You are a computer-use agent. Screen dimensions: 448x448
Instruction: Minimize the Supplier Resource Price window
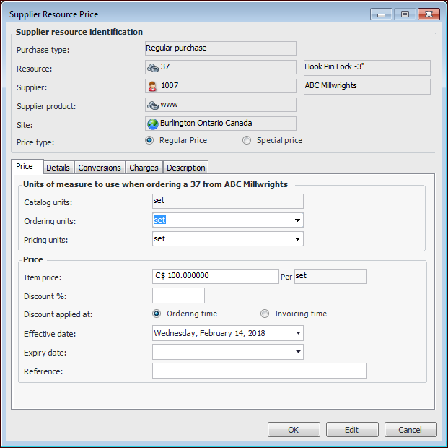[x=381, y=14]
